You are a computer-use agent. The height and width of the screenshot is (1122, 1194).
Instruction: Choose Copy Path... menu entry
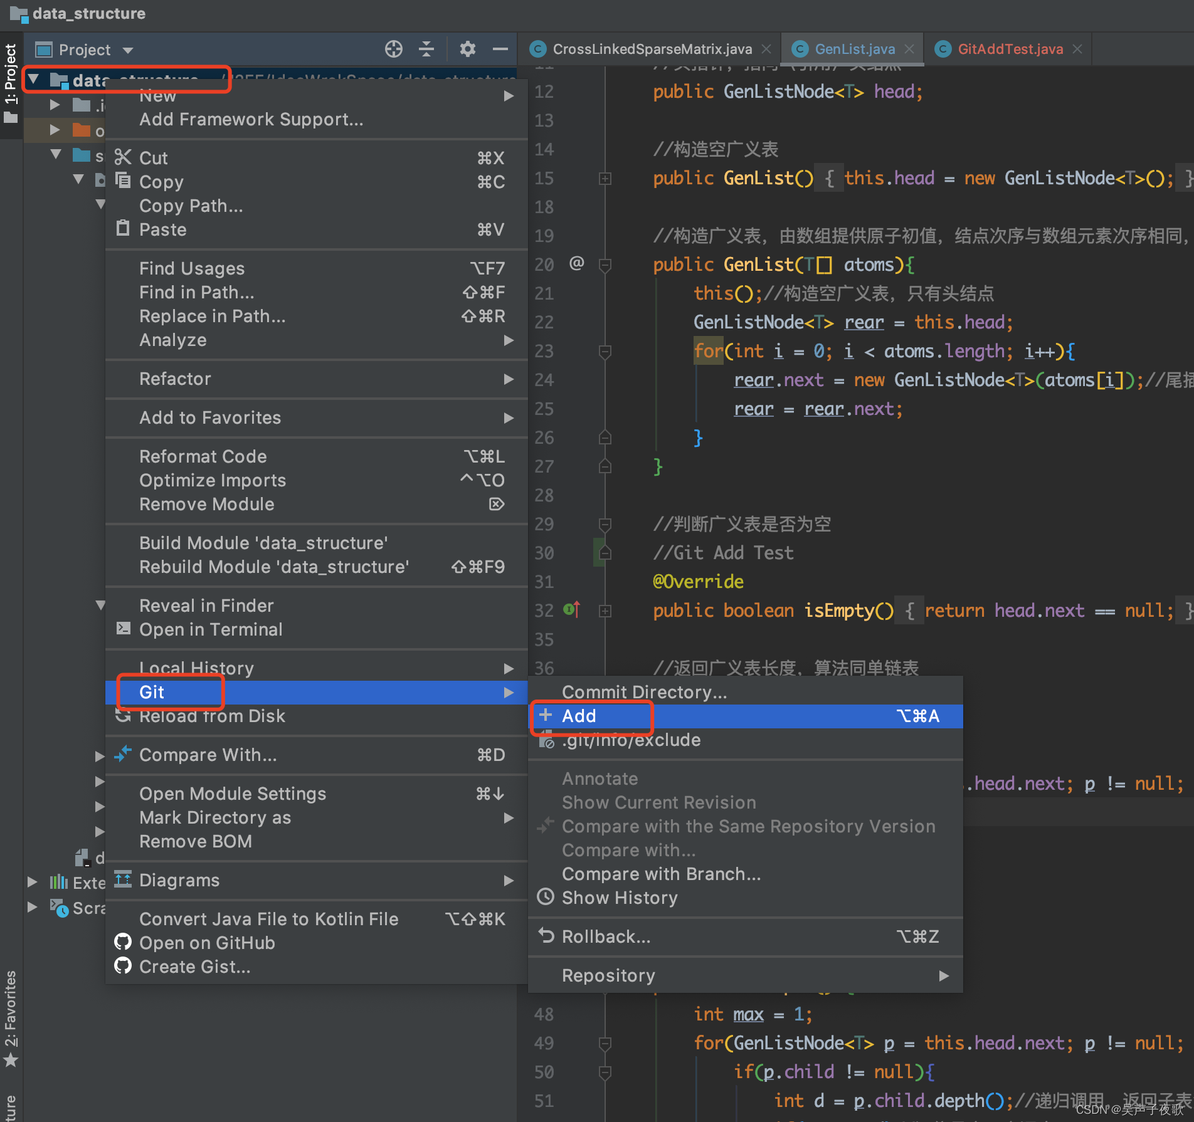(316, 206)
